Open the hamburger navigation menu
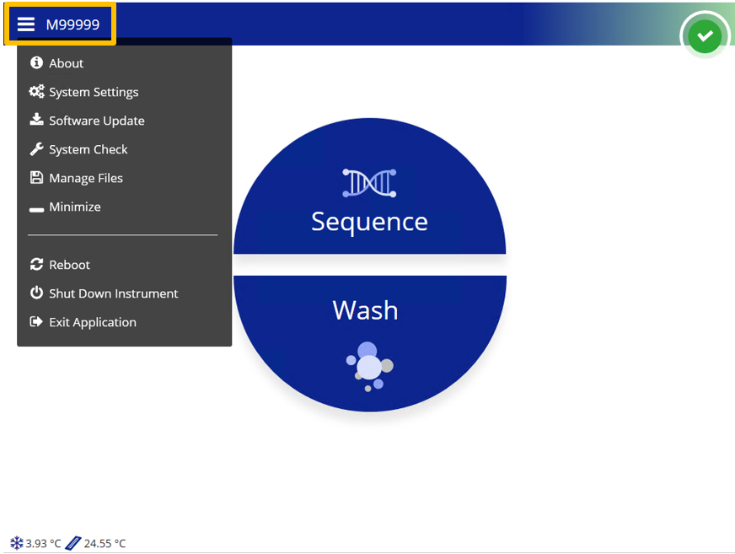Image resolution: width=735 pixels, height=554 pixels. pos(25,23)
